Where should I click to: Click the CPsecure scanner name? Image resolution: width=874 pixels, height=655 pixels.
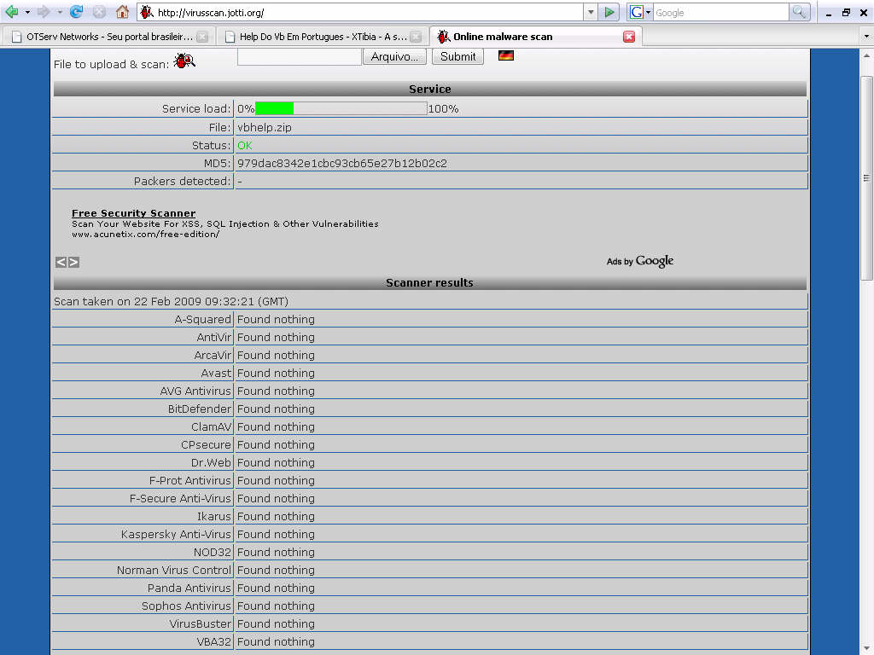point(206,444)
